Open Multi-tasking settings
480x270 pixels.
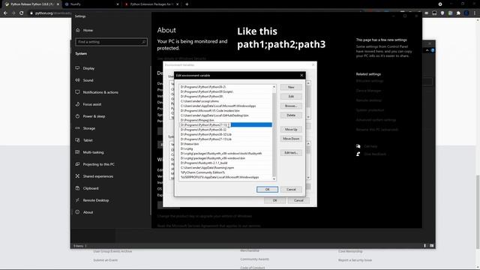tap(93, 152)
